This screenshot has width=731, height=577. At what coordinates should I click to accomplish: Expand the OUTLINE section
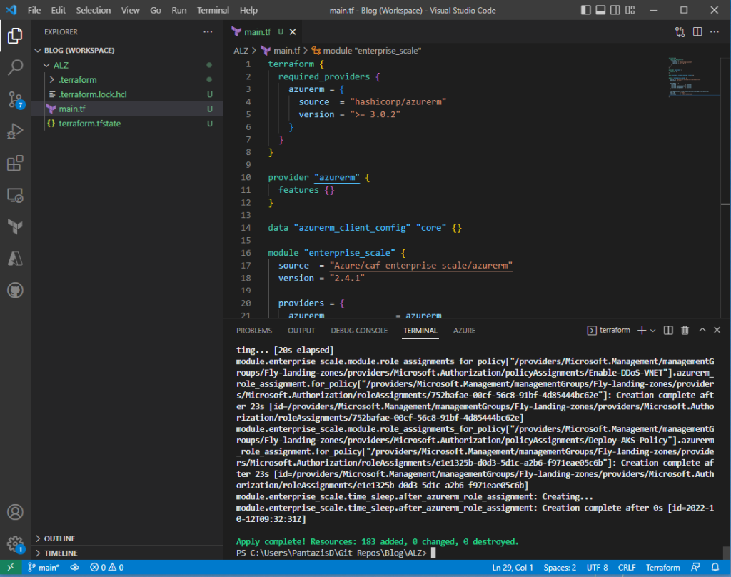point(59,538)
